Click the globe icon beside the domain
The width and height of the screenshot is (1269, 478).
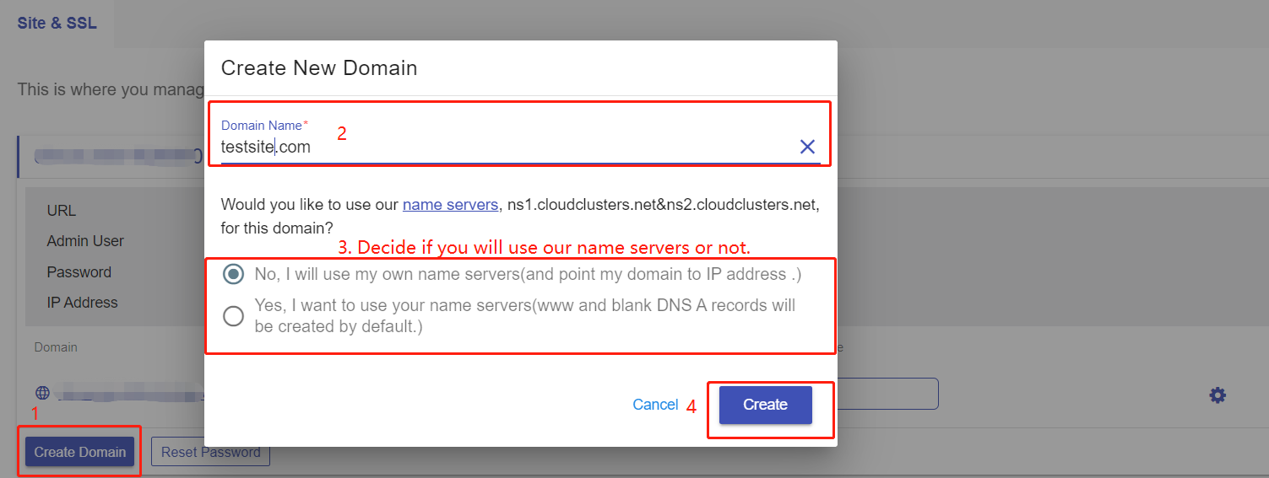point(42,393)
